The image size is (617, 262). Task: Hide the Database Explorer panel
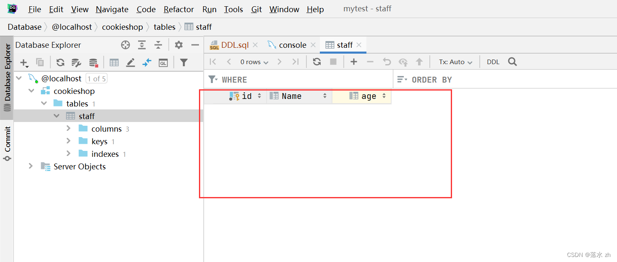coord(195,45)
